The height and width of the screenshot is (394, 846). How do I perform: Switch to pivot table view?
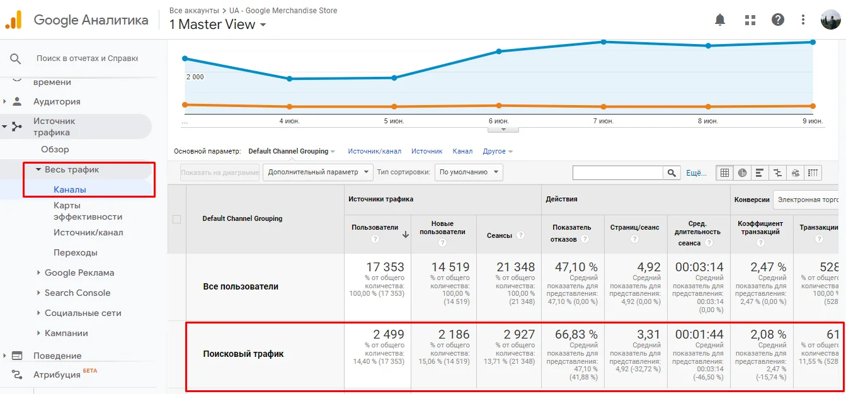(813, 172)
